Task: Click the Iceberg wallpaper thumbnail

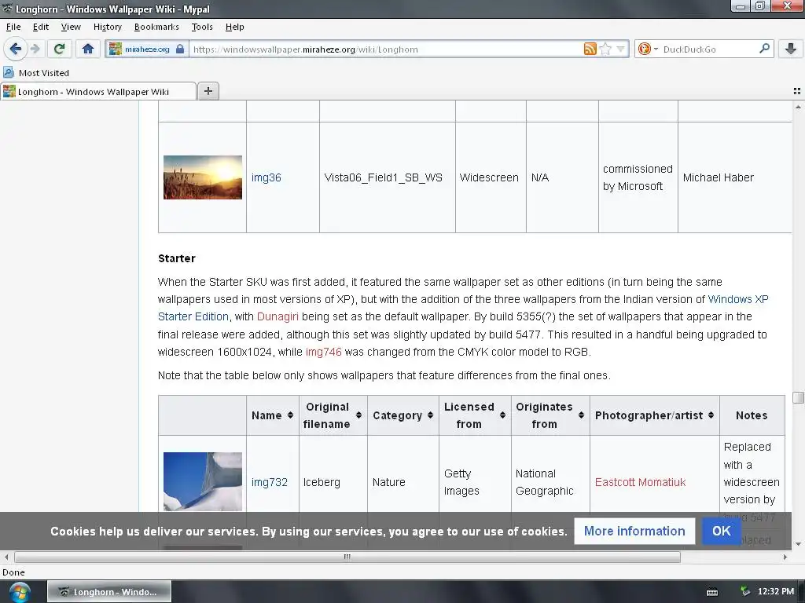Action: (x=203, y=481)
